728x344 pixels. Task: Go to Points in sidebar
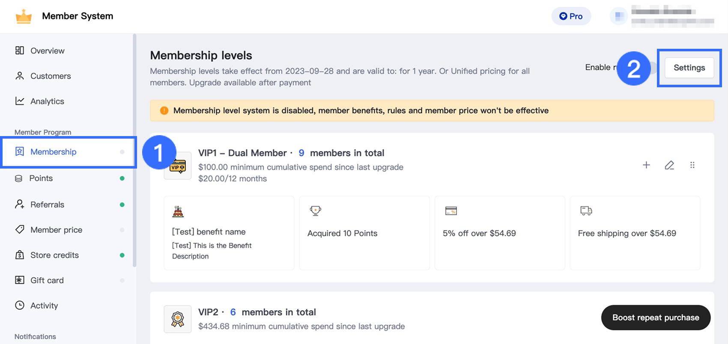41,178
